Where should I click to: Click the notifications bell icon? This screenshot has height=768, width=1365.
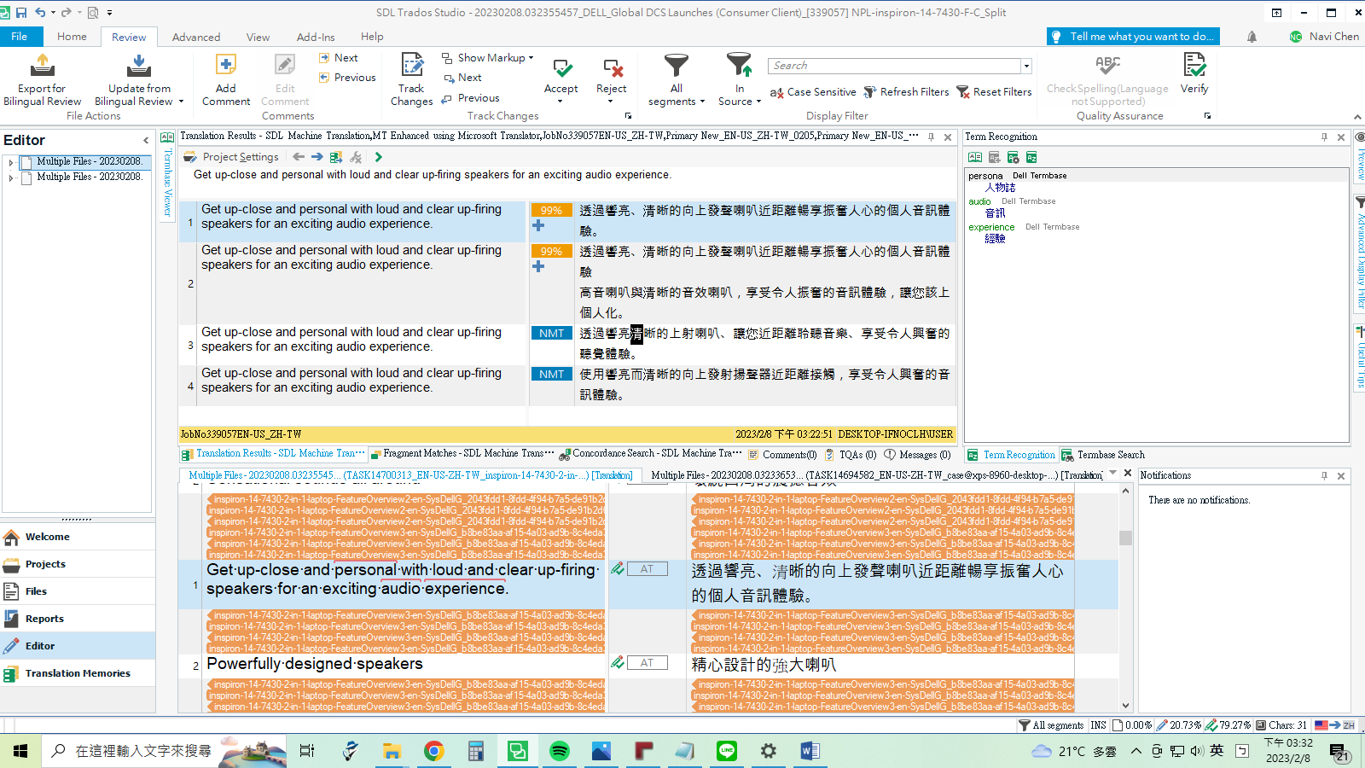coord(1252,37)
